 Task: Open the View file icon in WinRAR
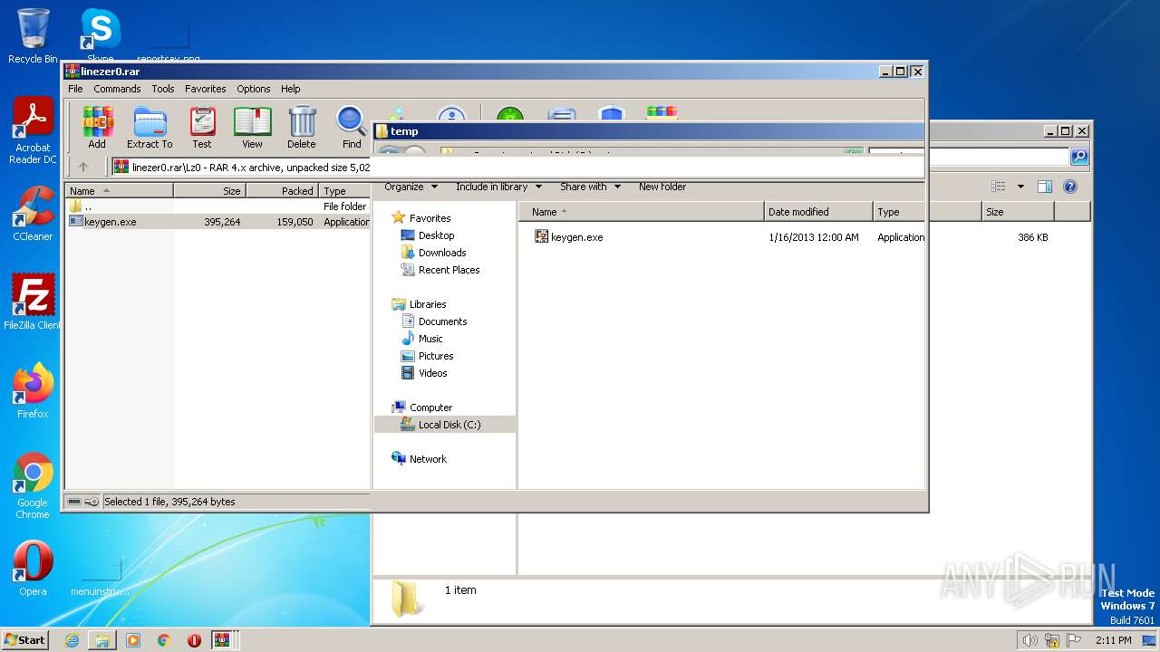252,128
